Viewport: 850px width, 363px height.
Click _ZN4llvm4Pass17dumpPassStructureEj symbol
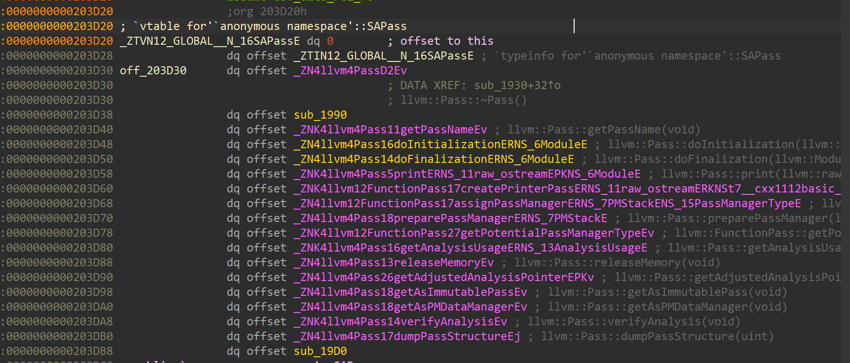[x=407, y=336]
